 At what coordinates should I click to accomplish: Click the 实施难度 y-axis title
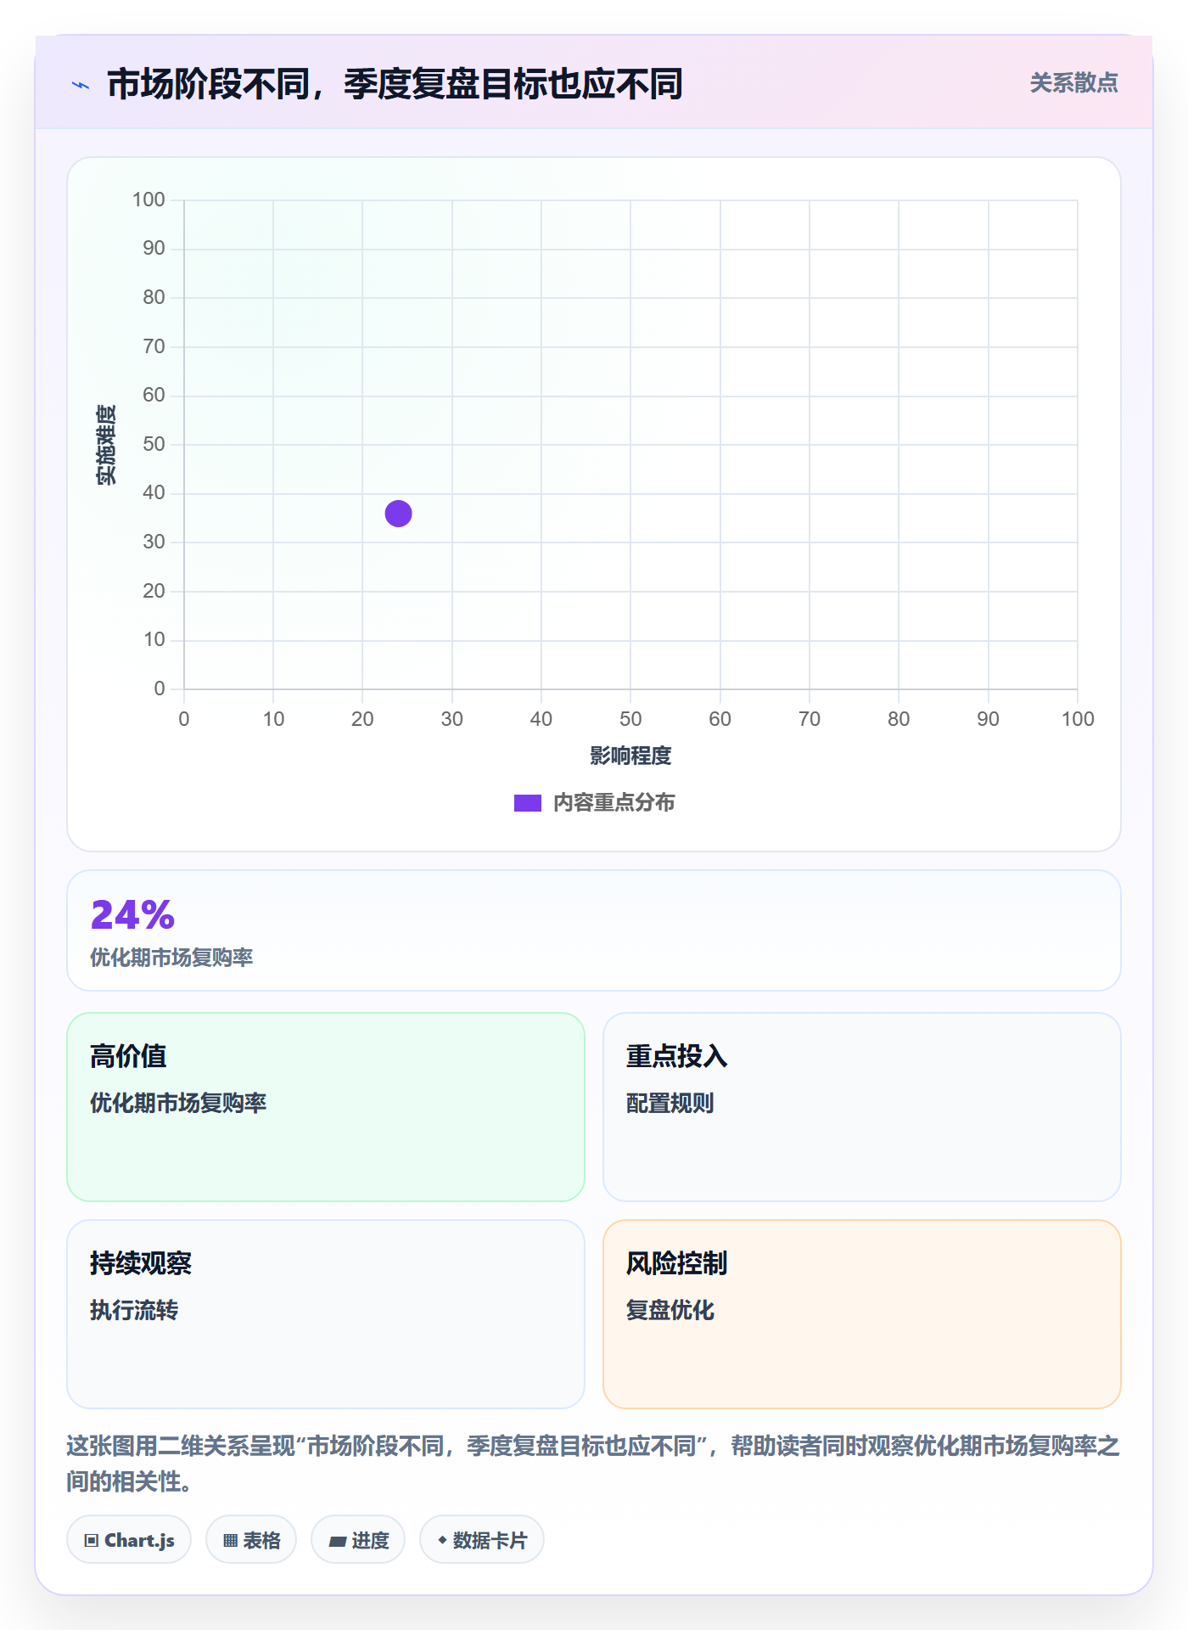106,445
